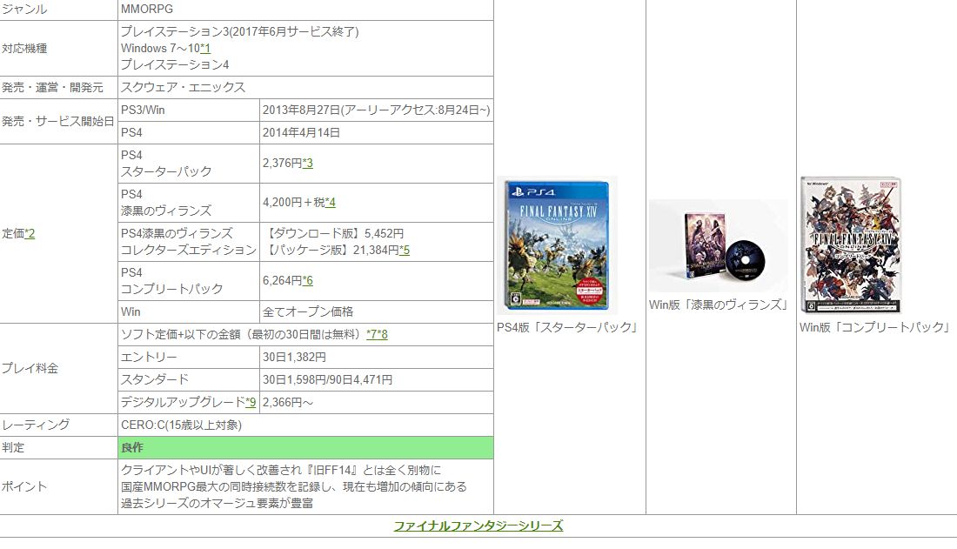
Task: Click the 【ダウンロード版】5,452円 text
Action: point(334,233)
